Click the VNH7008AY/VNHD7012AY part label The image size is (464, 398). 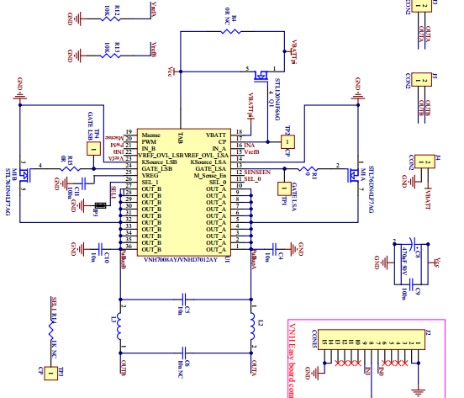point(181,260)
